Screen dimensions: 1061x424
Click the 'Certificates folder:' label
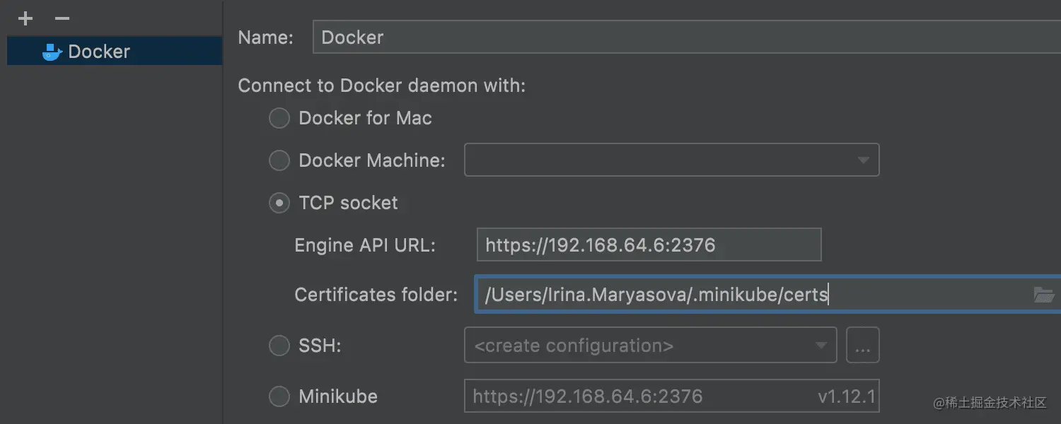click(376, 295)
